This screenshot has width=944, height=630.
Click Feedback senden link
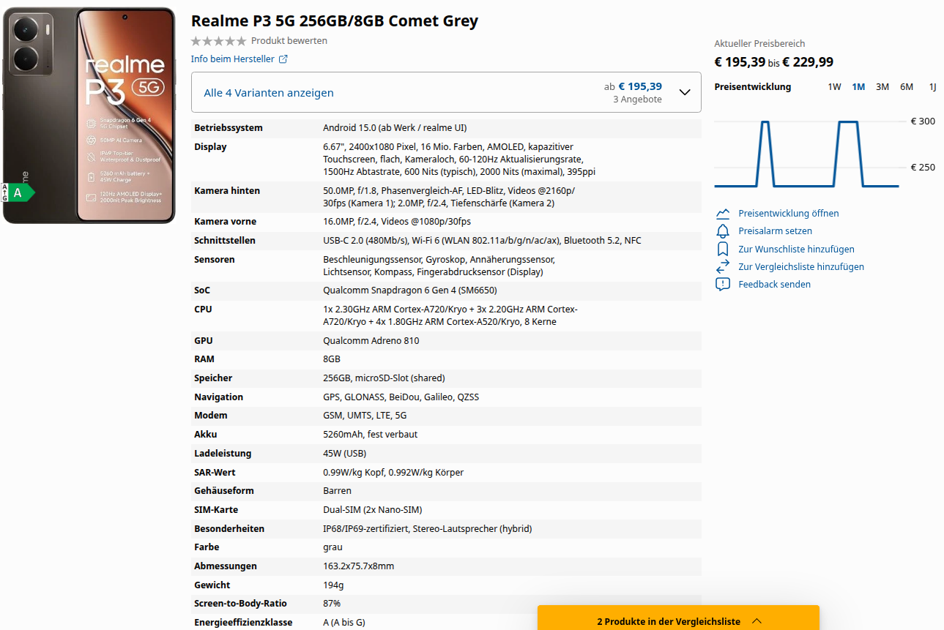click(x=775, y=285)
